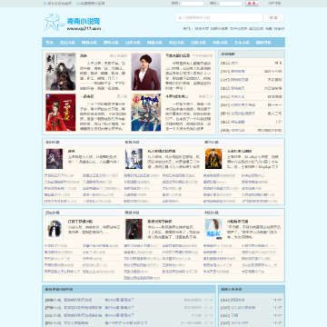Open the small cover under 网游小说 section
Viewport: 327px width, 327px height.
[x=134, y=229]
